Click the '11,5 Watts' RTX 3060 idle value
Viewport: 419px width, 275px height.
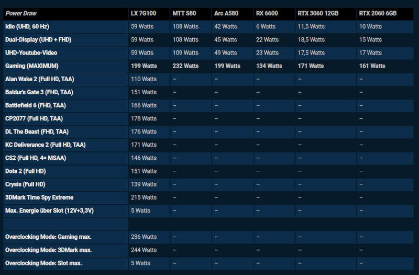tap(311, 27)
